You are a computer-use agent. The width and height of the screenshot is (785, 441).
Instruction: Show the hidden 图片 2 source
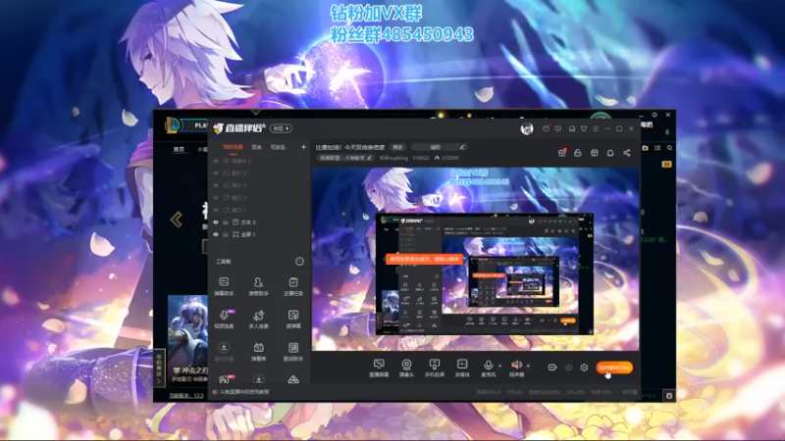pos(216,185)
